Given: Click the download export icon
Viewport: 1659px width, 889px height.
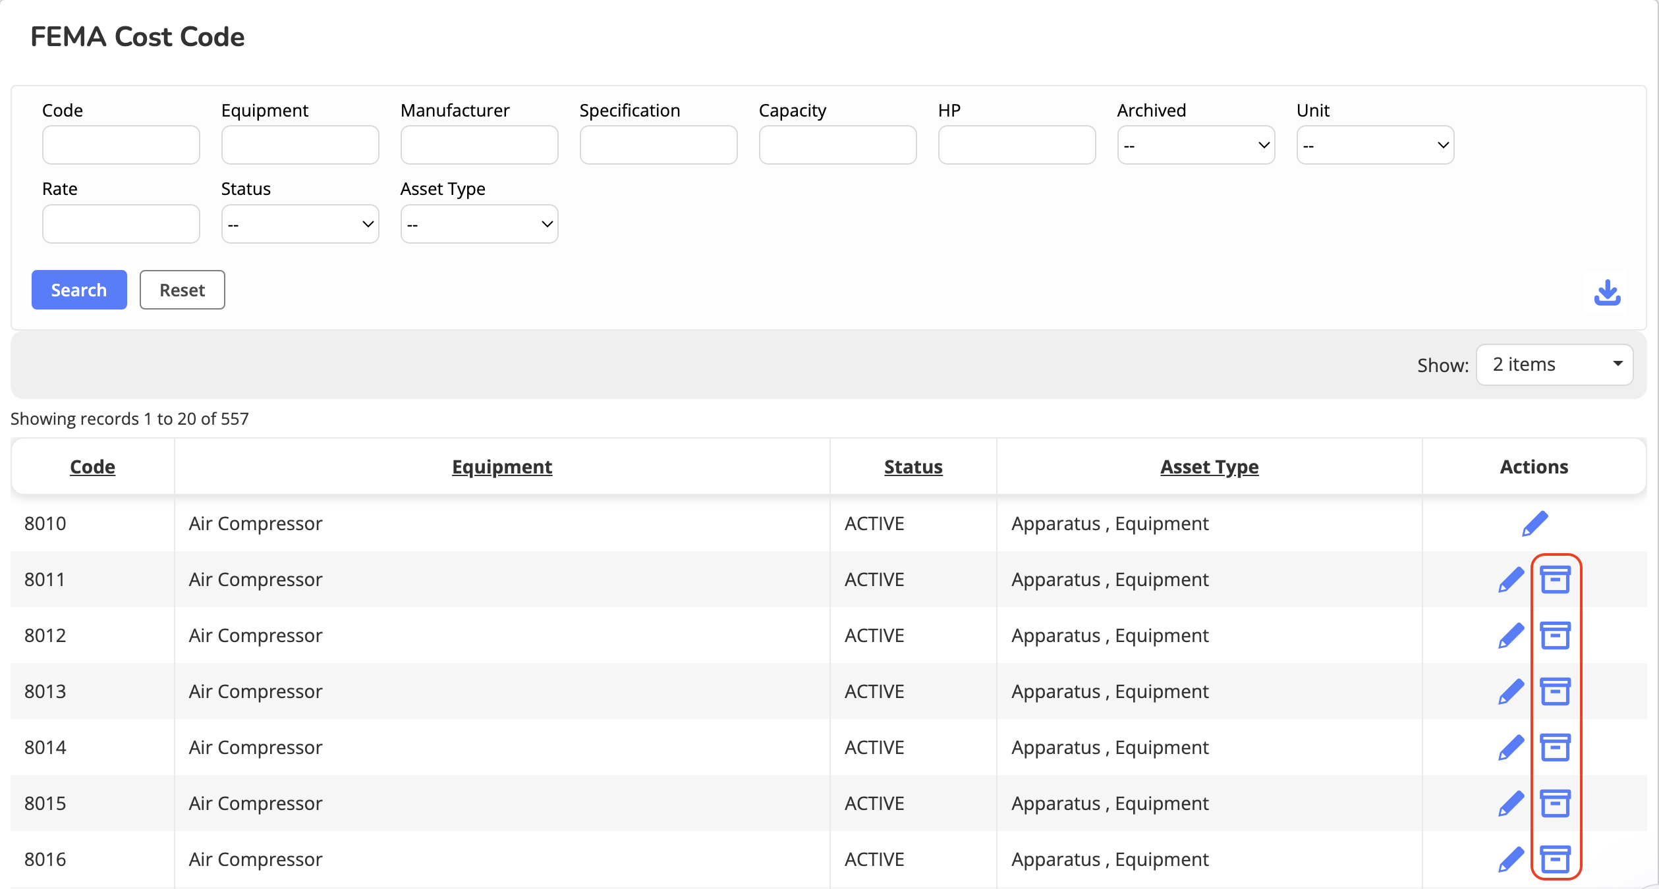Looking at the screenshot, I should (1607, 292).
